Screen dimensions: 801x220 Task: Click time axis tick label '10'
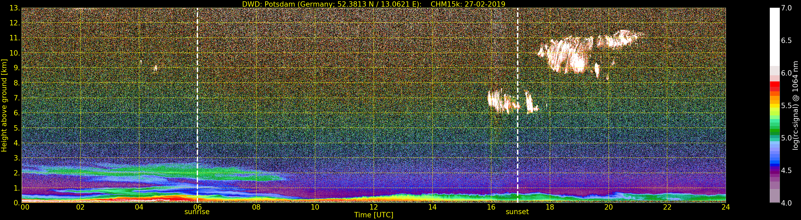point(315,207)
